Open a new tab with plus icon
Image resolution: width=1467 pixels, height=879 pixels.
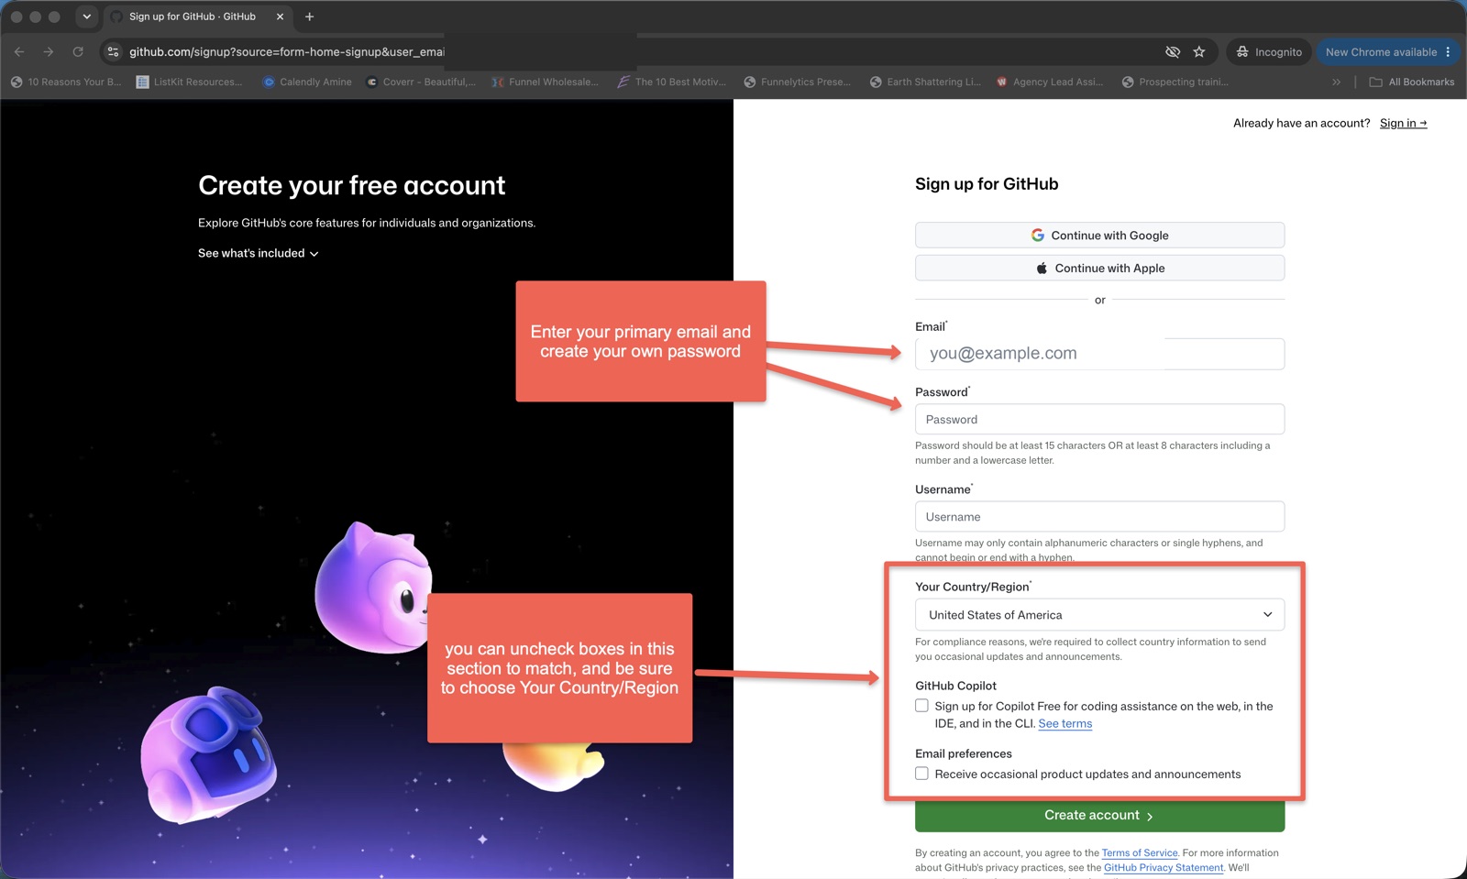(309, 16)
